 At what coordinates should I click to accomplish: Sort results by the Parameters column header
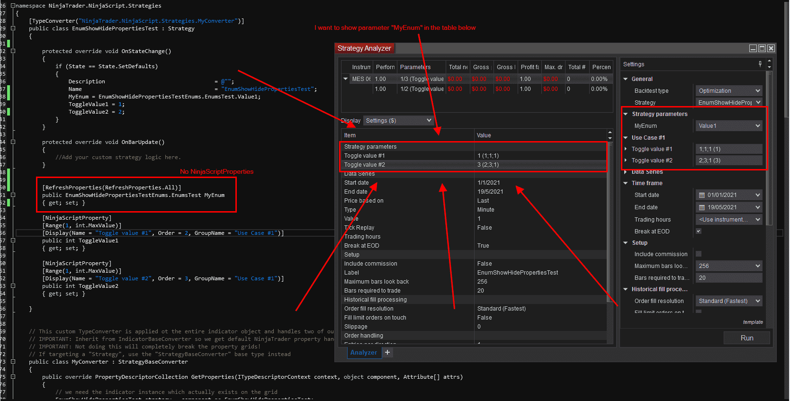pos(415,67)
